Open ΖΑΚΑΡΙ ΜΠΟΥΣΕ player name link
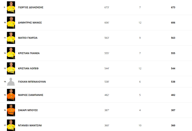The height and width of the screenshot is (131, 192). tap(28, 110)
